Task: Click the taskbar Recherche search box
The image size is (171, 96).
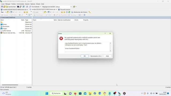Action: pyautogui.click(x=56, y=93)
